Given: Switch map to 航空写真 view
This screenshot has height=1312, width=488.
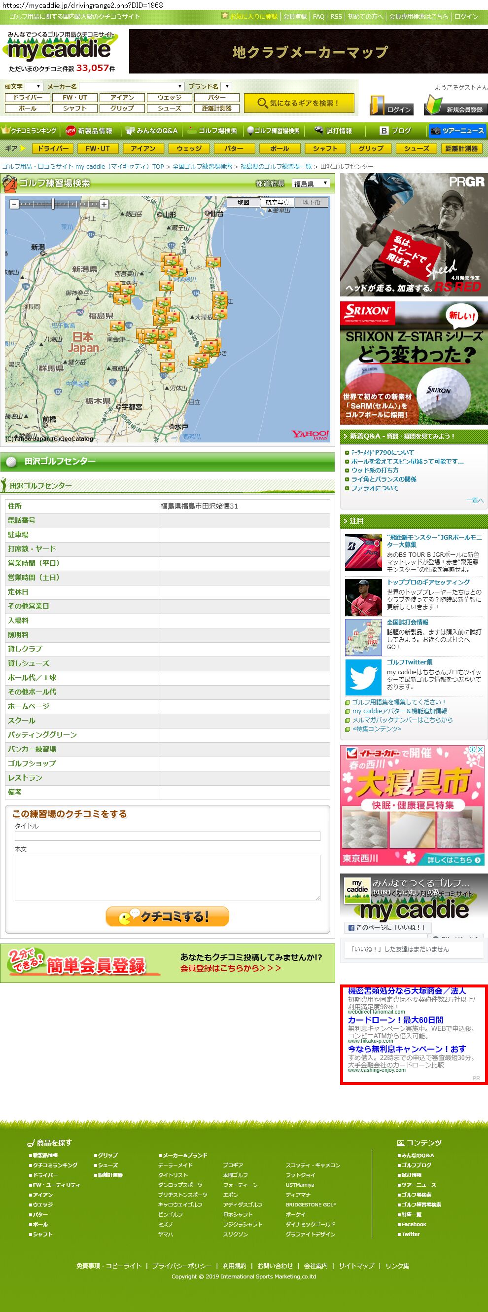Looking at the screenshot, I should click(x=278, y=202).
